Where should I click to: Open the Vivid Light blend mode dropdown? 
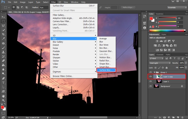click(160, 63)
